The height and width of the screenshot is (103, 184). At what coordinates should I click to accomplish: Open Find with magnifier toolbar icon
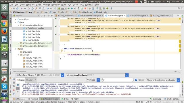40,8
